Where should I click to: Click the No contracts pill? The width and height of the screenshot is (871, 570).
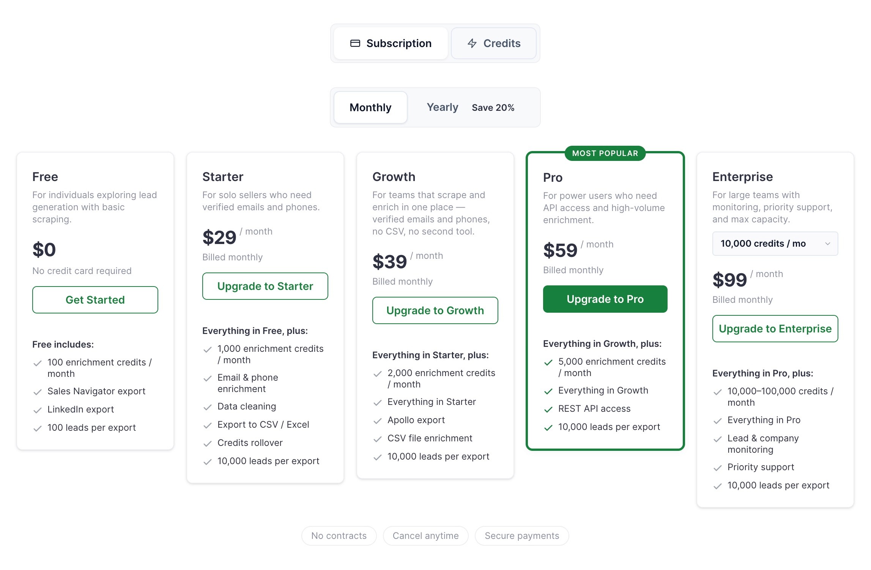[x=339, y=536]
